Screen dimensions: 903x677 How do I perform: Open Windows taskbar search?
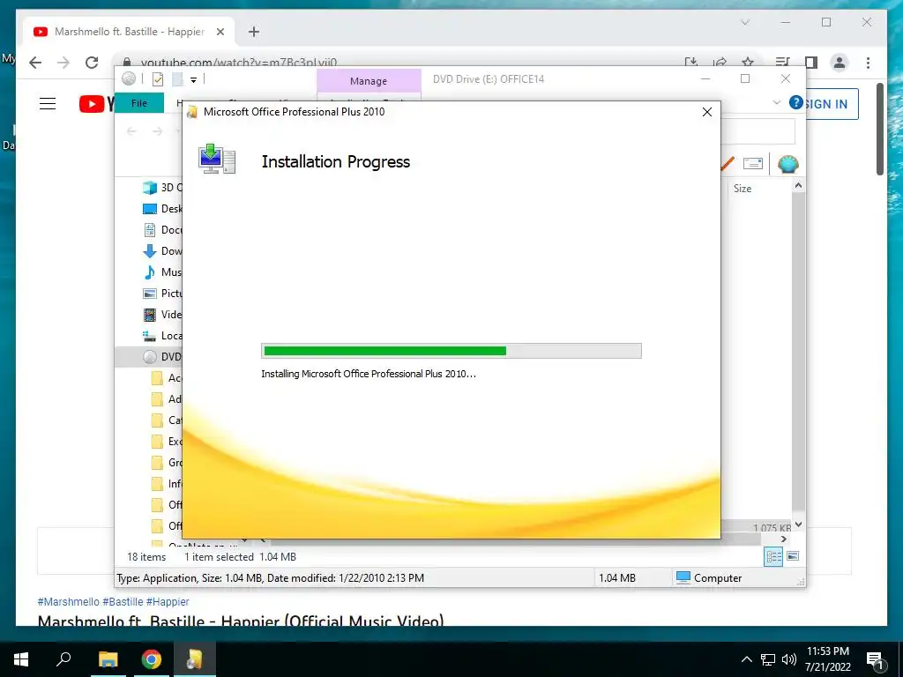63,659
